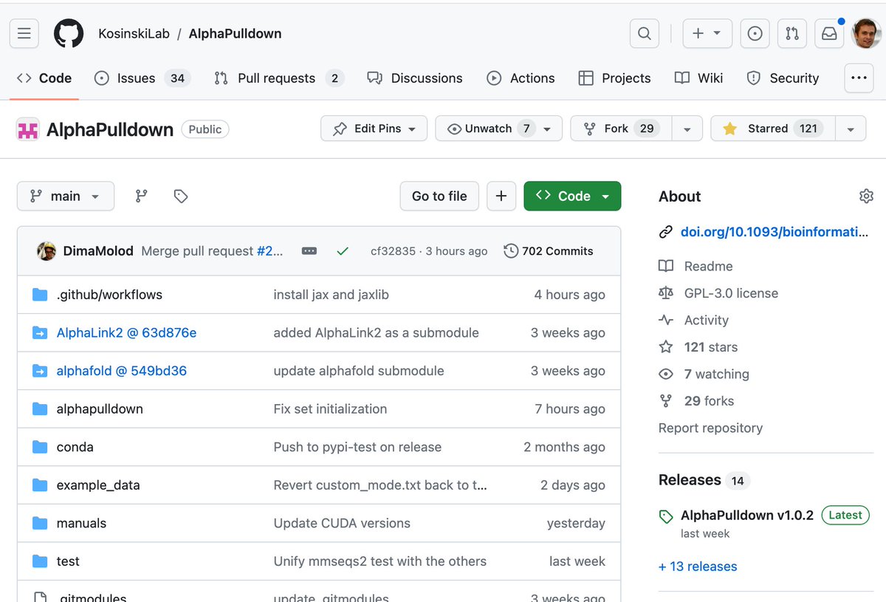Open the Edit Pins dropdown
Screen dimensions: 886x602
coord(374,129)
